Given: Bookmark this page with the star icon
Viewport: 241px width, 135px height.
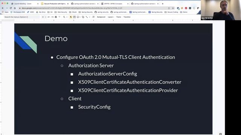Looking at the screenshot, I should 173,8.
